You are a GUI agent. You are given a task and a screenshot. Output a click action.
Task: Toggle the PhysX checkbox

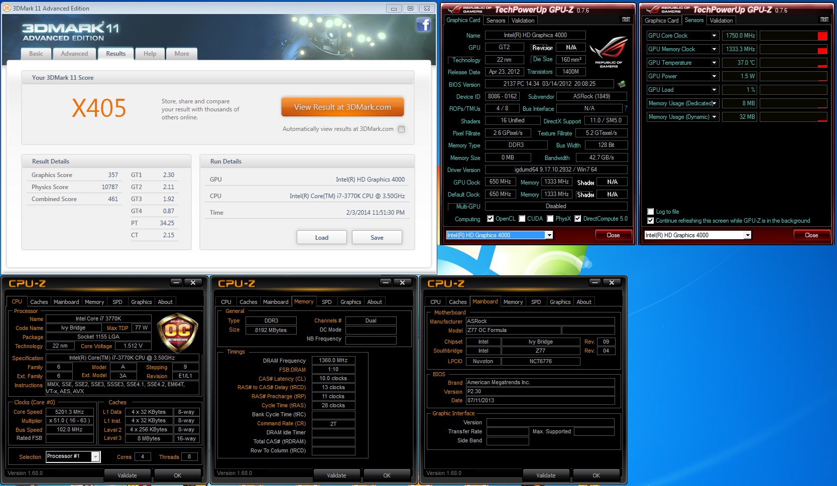[x=550, y=219]
